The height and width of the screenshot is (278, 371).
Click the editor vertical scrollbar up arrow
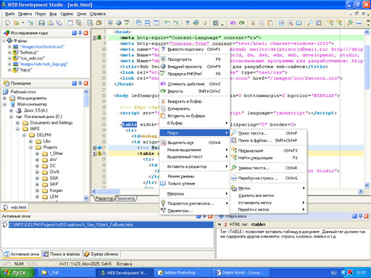pyautogui.click(x=367, y=32)
